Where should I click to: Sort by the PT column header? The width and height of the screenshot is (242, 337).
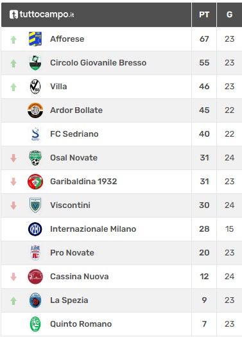click(x=204, y=15)
